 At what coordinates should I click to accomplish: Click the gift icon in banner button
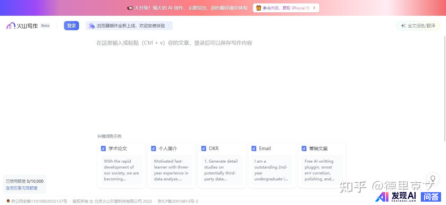258,8
